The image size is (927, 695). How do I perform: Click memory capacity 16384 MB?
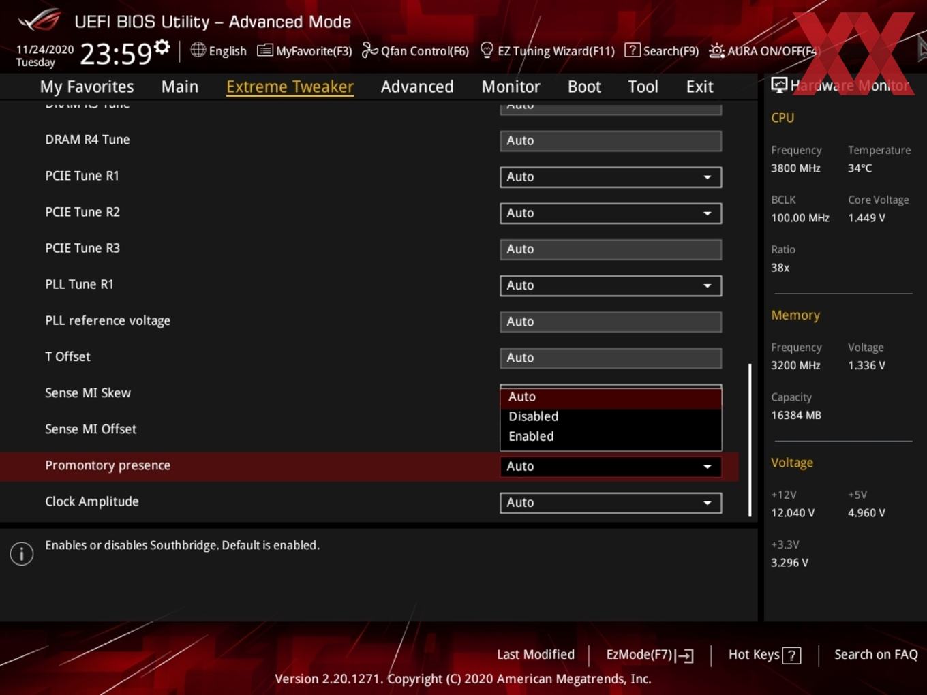click(x=796, y=415)
